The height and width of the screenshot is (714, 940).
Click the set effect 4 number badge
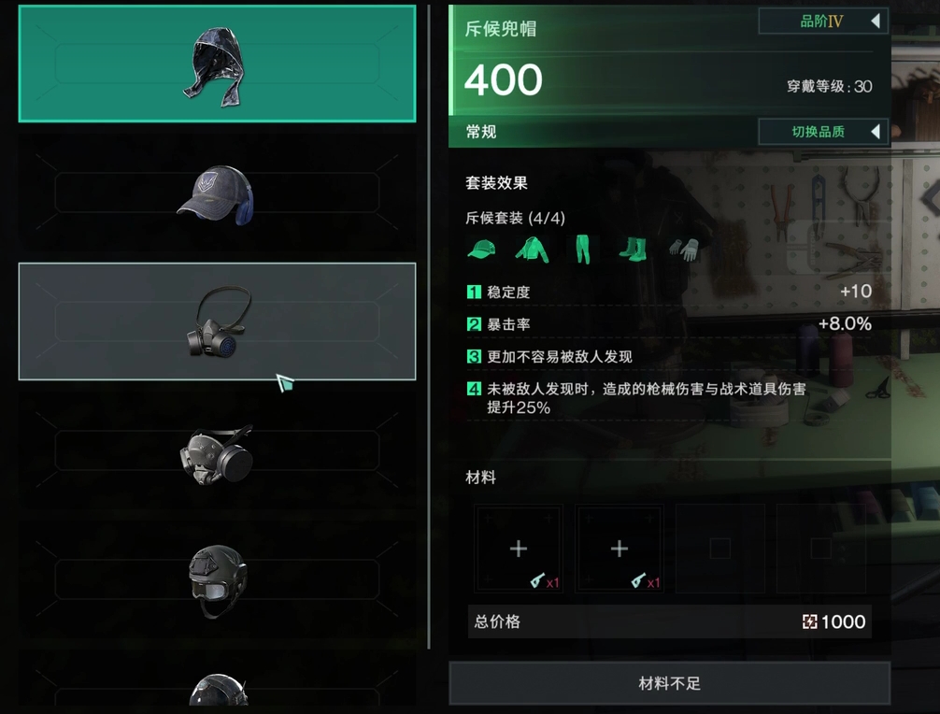pyautogui.click(x=474, y=389)
